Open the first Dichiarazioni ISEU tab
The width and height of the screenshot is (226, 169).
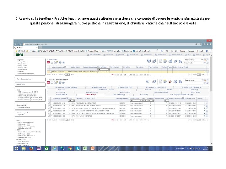click(99, 87)
